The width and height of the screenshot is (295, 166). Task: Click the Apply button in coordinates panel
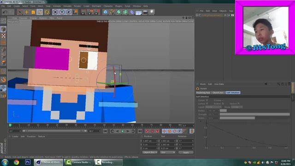(186, 152)
